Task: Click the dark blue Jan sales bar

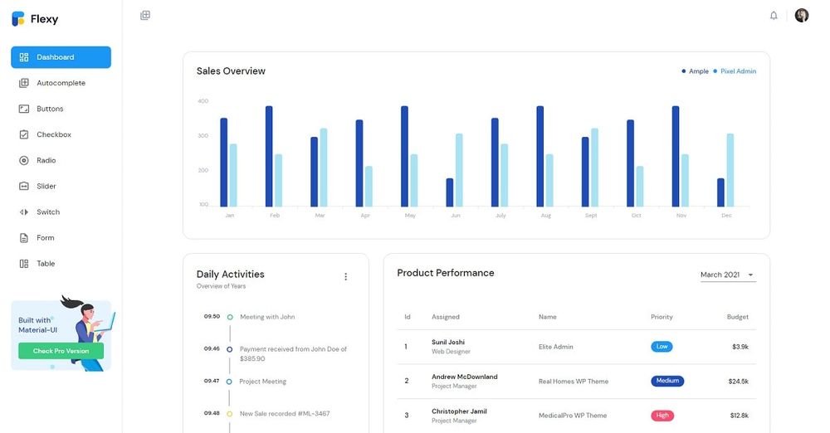Action: coord(223,162)
